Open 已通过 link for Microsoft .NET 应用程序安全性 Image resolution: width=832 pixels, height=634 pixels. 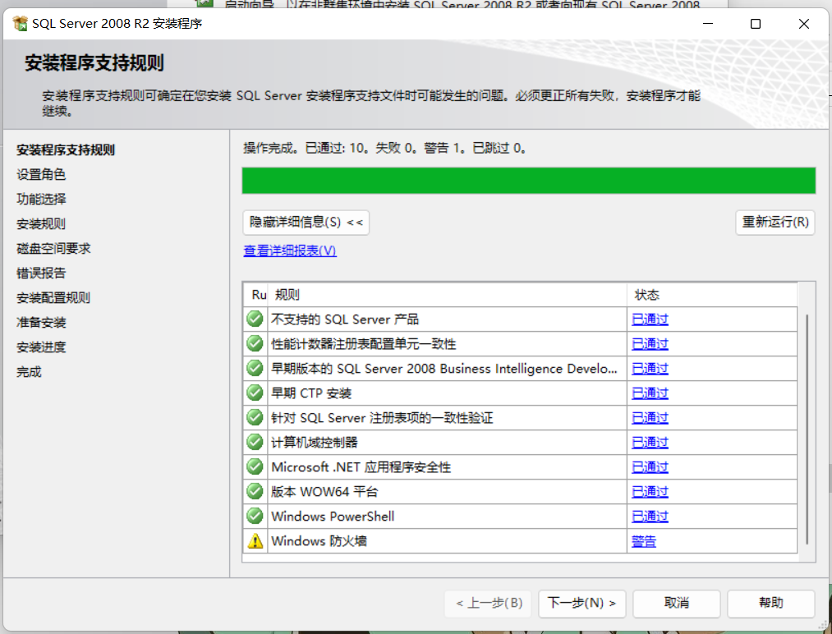click(x=650, y=467)
